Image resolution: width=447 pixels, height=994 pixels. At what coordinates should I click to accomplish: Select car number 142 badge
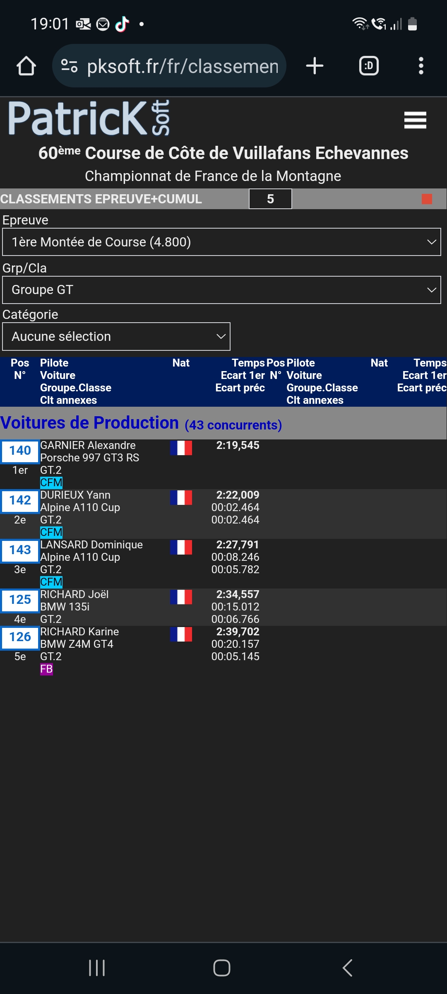click(x=20, y=500)
